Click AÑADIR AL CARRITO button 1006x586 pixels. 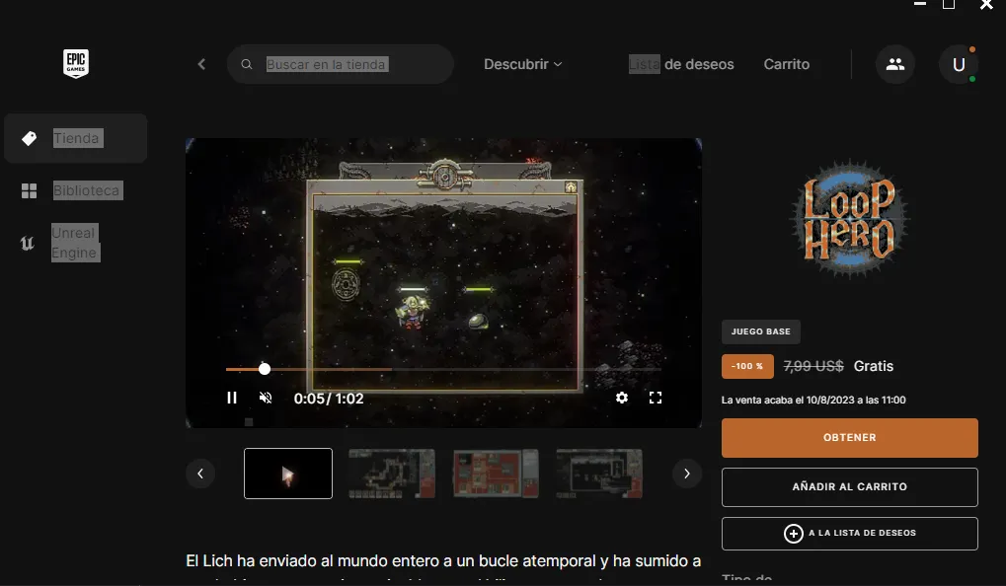[849, 487]
